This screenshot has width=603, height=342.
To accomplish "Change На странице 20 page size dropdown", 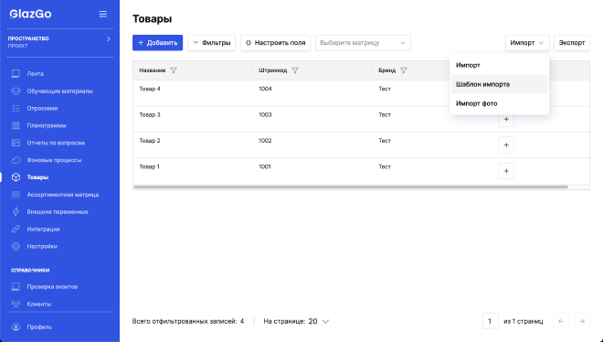I will click(319, 321).
